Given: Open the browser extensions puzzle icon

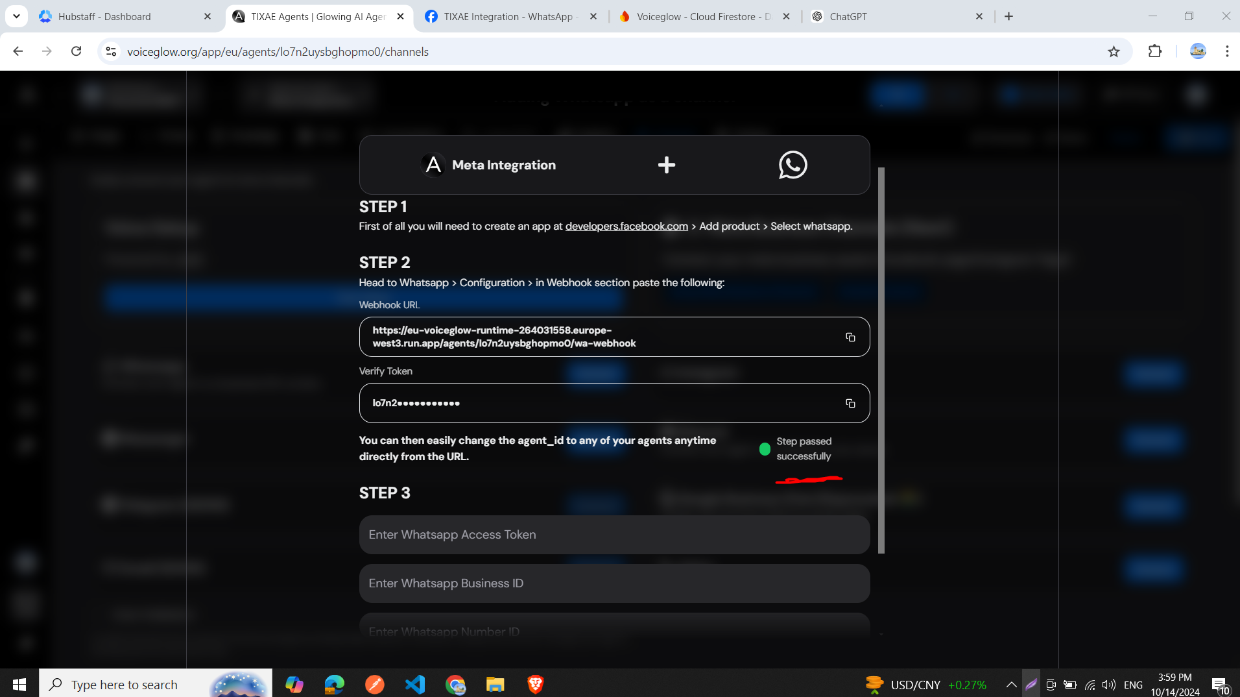Looking at the screenshot, I should (x=1156, y=51).
